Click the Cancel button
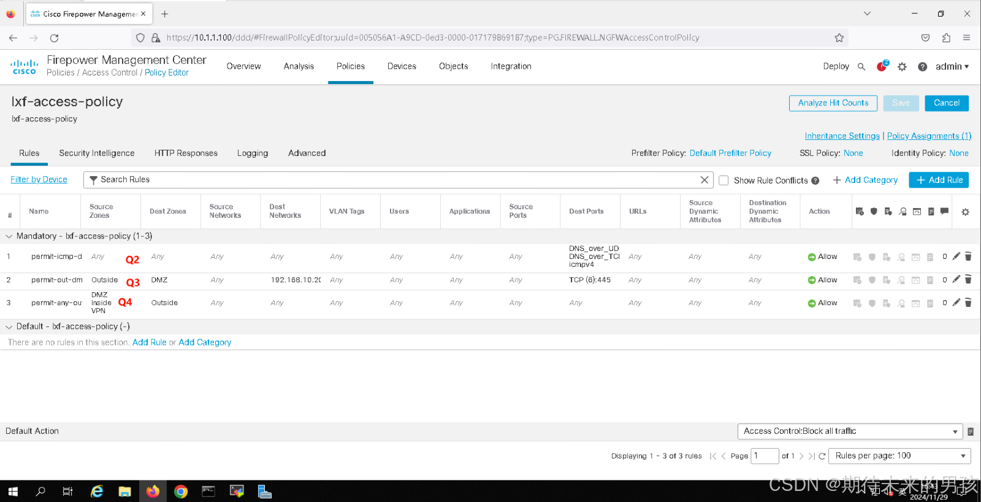 (947, 103)
